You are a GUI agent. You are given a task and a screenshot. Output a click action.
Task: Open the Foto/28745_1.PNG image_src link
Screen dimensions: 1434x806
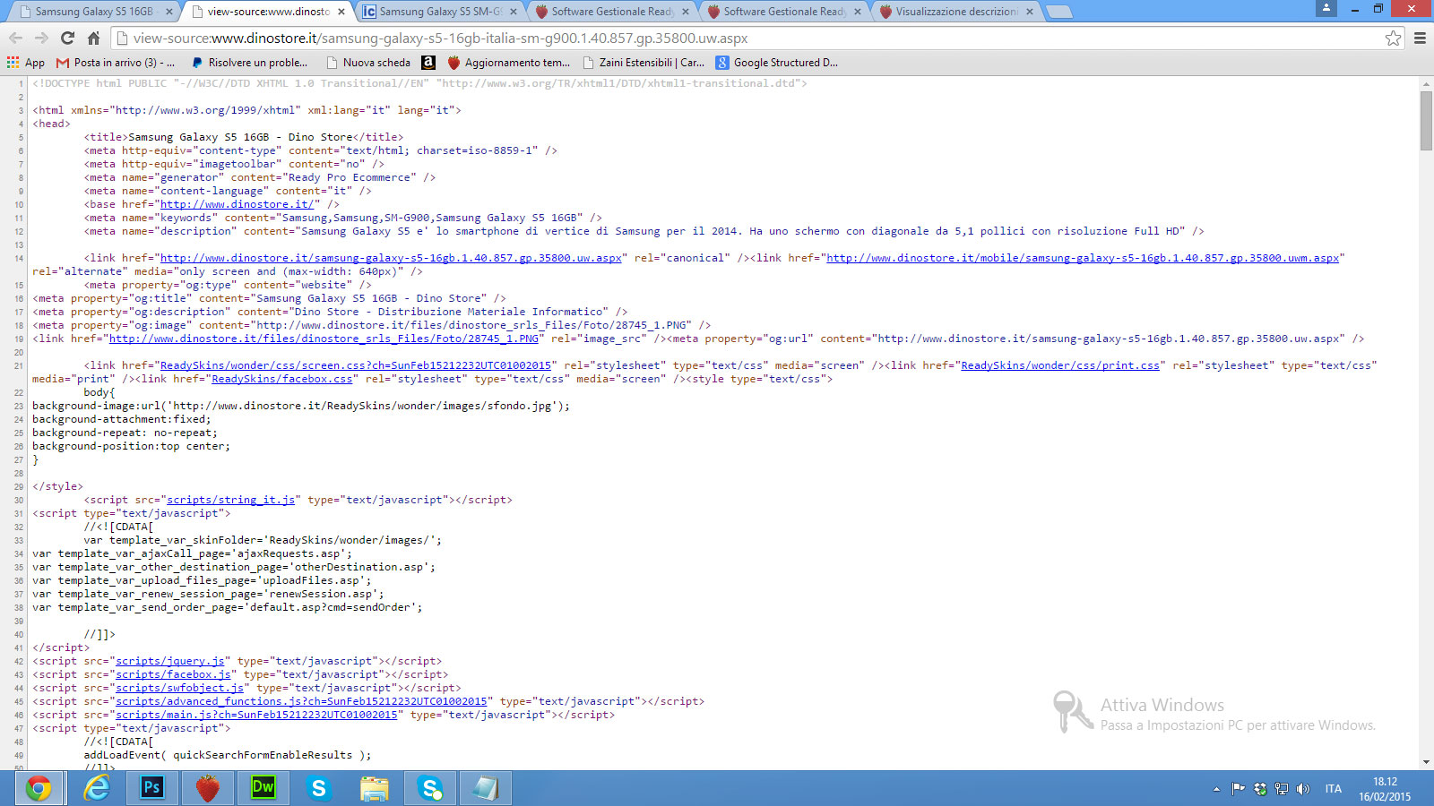coord(324,339)
